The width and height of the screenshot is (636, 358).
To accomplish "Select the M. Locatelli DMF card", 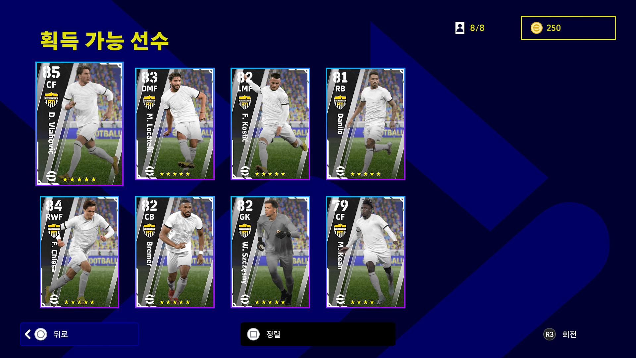I will click(x=175, y=124).
